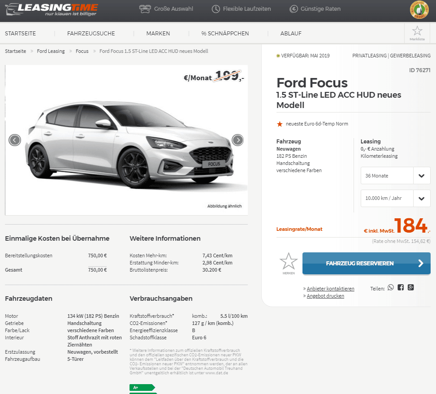436x394 pixels.
Task: Go to Focus breadcrumb
Action: [x=82, y=51]
